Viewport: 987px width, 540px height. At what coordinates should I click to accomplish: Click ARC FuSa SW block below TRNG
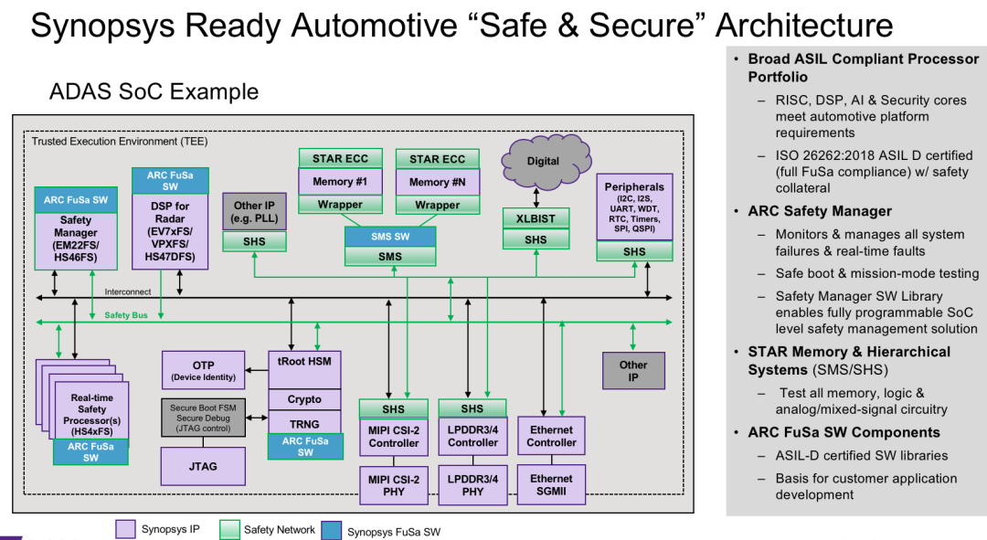click(305, 446)
